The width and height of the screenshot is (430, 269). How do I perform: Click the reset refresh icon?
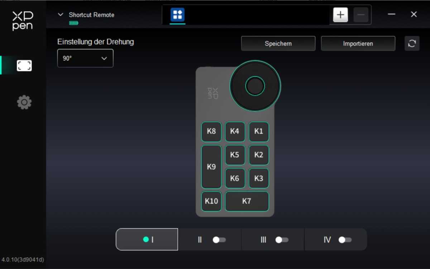[412, 44]
